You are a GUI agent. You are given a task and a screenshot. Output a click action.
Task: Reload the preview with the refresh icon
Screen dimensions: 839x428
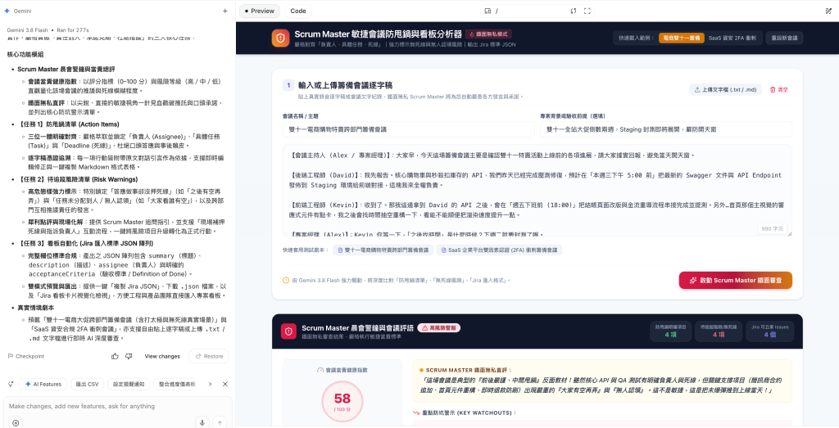coord(573,11)
